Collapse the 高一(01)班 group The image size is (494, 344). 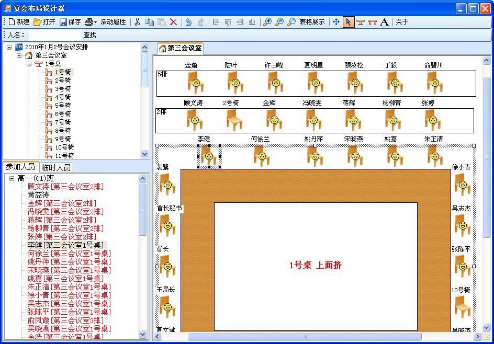tap(12, 178)
